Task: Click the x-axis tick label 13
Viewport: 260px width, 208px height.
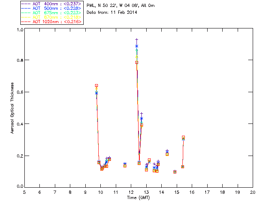Action: [146, 192]
